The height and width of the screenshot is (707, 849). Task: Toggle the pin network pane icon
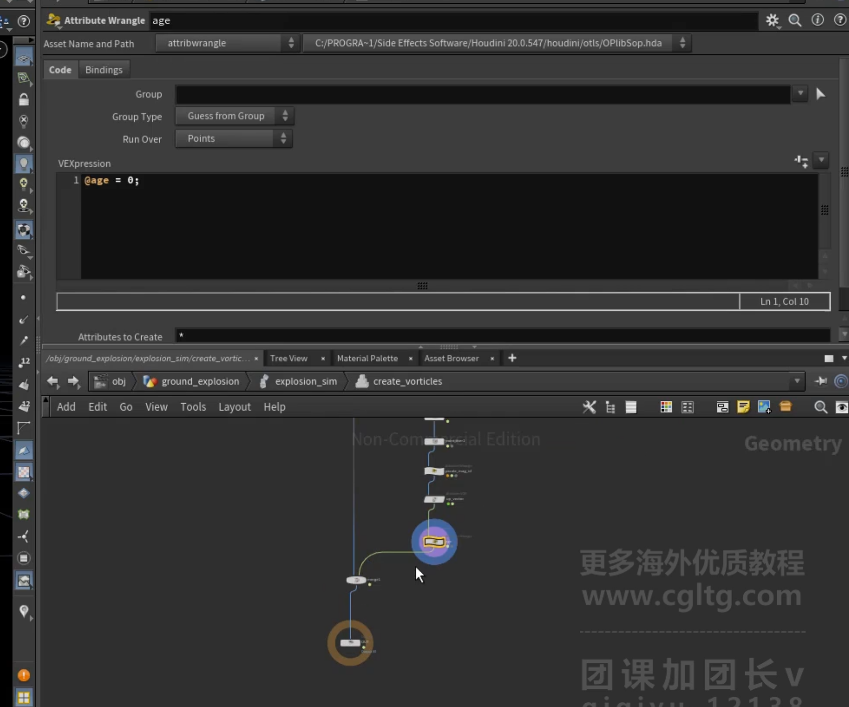821,381
